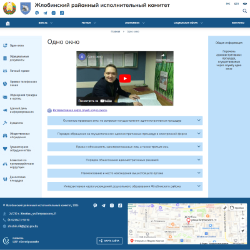Image resolution: width=250 pixels, height=250 pixels.
Task: Open Telegram icon in page header
Action: (45, 13)
